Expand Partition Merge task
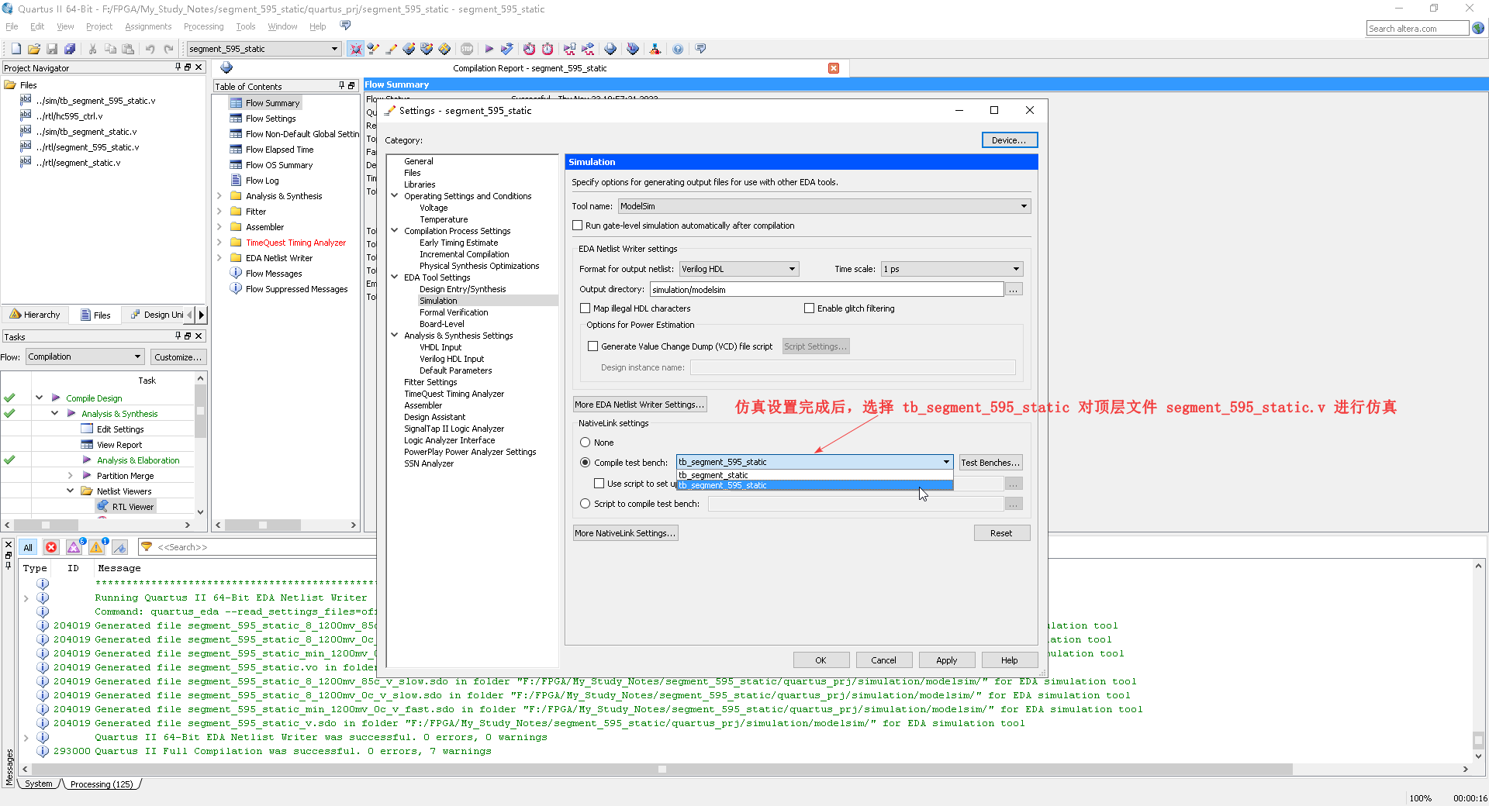The height and width of the screenshot is (806, 1489). click(x=70, y=476)
